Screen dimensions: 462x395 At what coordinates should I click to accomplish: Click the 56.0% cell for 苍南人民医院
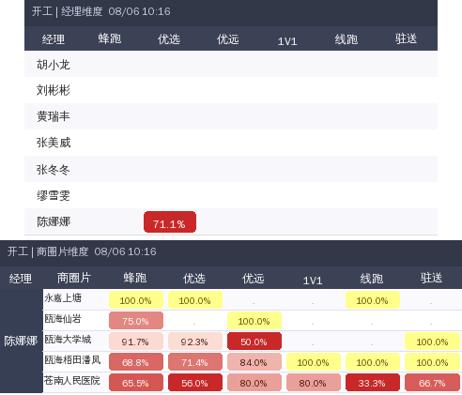[195, 383]
